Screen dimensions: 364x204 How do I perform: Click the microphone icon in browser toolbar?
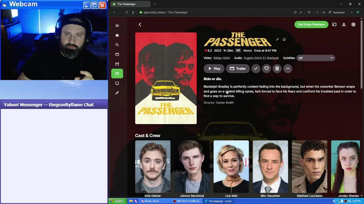click(x=133, y=12)
